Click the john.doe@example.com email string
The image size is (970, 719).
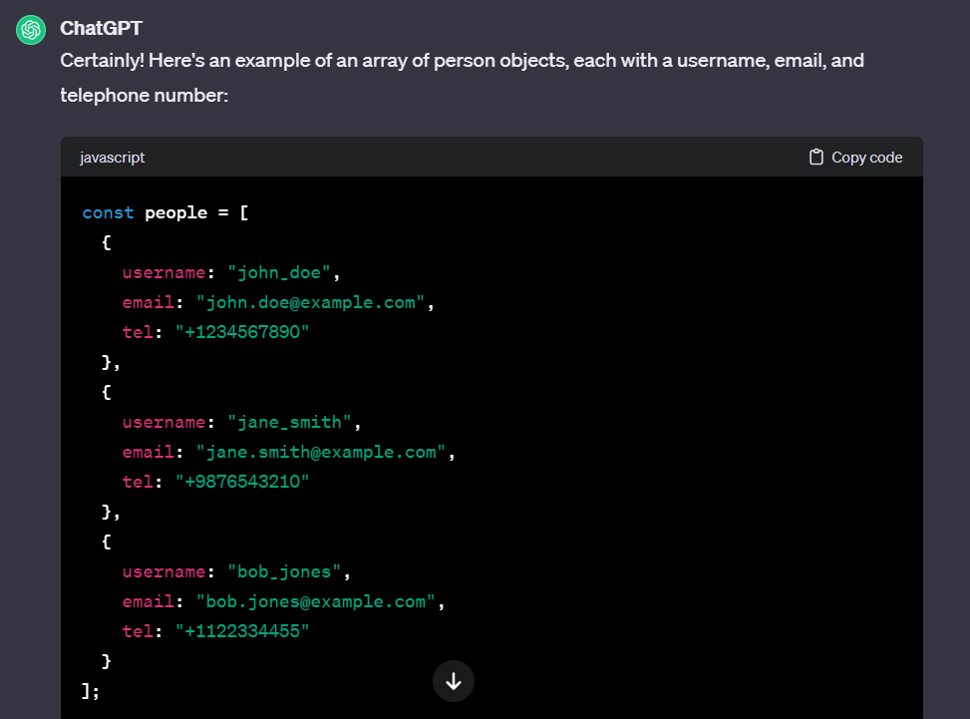(311, 302)
